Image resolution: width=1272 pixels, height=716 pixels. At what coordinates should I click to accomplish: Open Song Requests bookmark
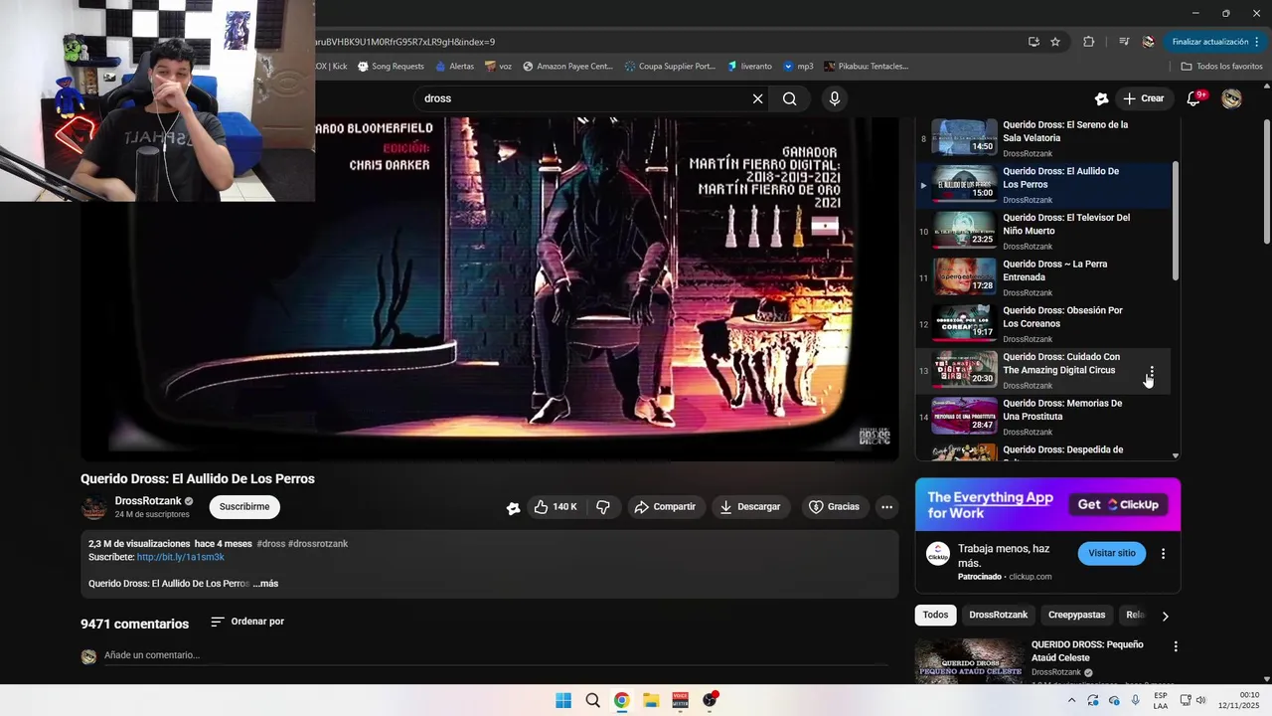click(391, 67)
